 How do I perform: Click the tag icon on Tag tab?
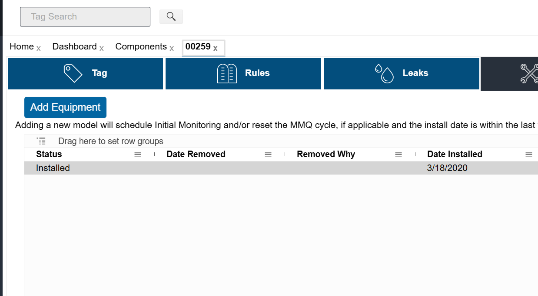point(73,73)
